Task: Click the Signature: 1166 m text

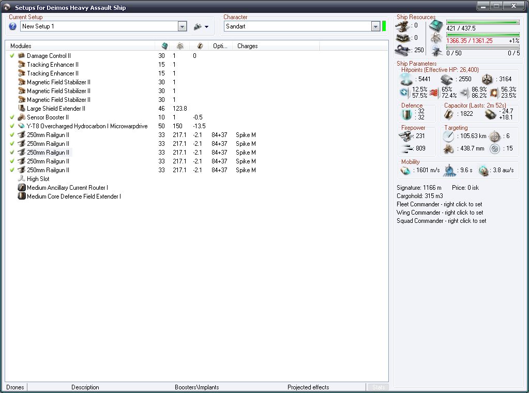Action: (419, 188)
